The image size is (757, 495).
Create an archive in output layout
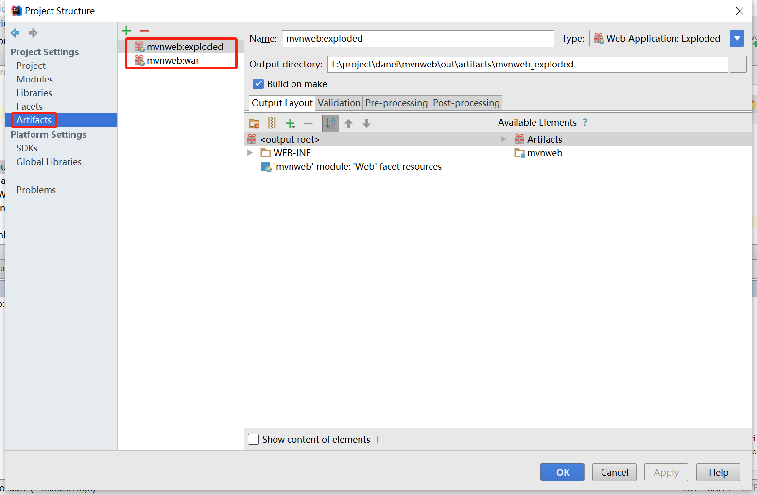272,123
